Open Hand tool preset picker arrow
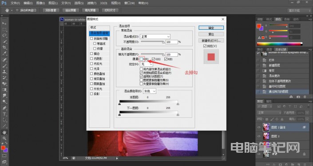The width and height of the screenshot is (313, 166). [12, 10]
